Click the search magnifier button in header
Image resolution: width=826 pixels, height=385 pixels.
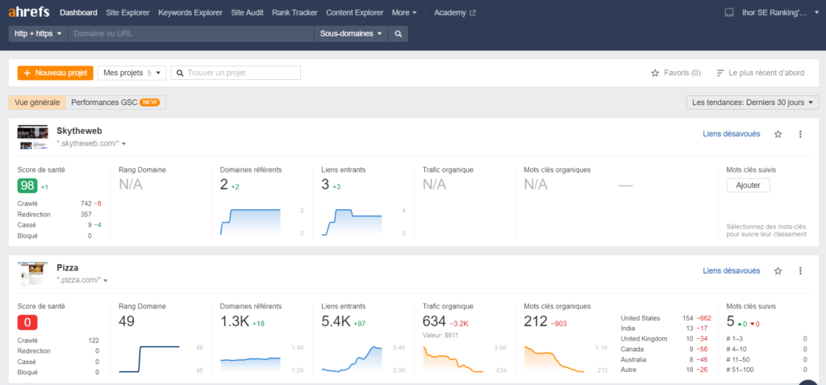(x=398, y=34)
